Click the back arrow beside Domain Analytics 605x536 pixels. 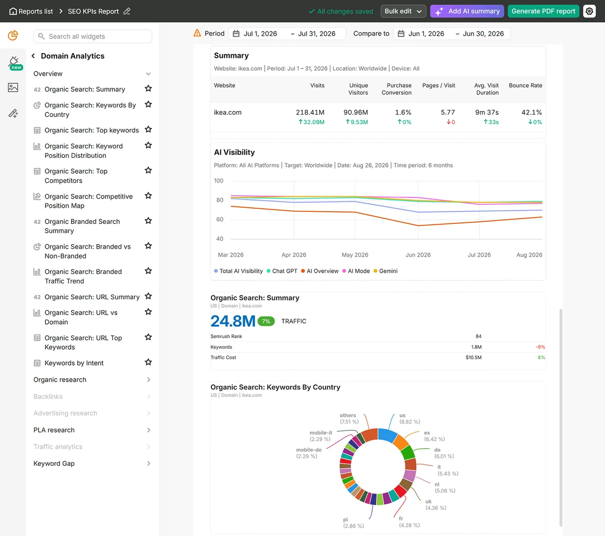[33, 56]
